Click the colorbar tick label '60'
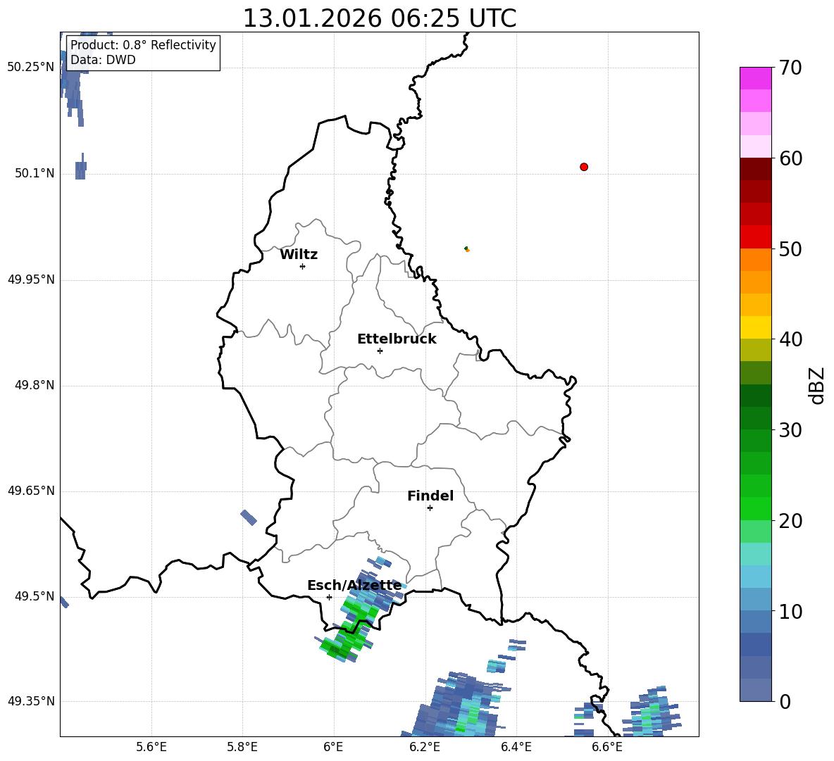 pos(790,158)
